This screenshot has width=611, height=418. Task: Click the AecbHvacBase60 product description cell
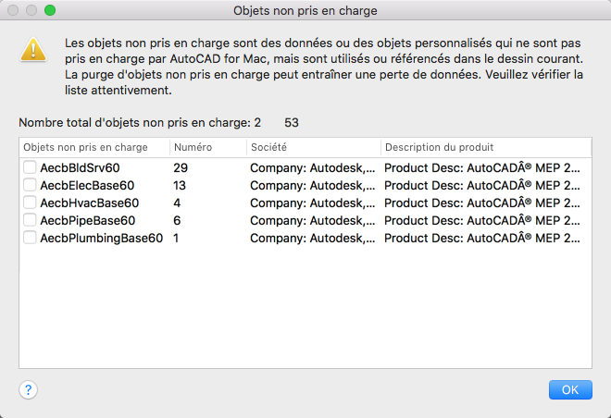coord(482,203)
